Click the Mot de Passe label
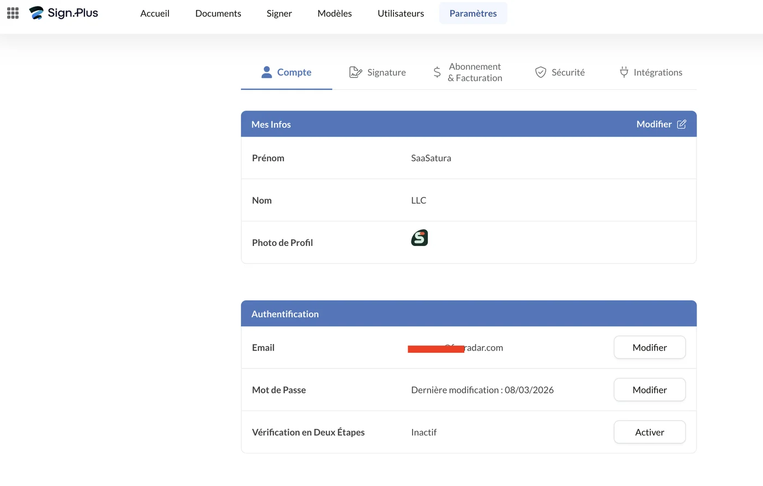The height and width of the screenshot is (486, 763). [279, 390]
